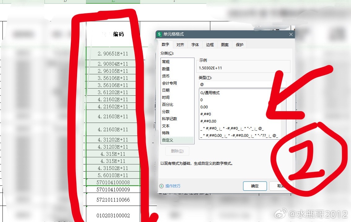Confirm with the 确定 button

(255, 186)
